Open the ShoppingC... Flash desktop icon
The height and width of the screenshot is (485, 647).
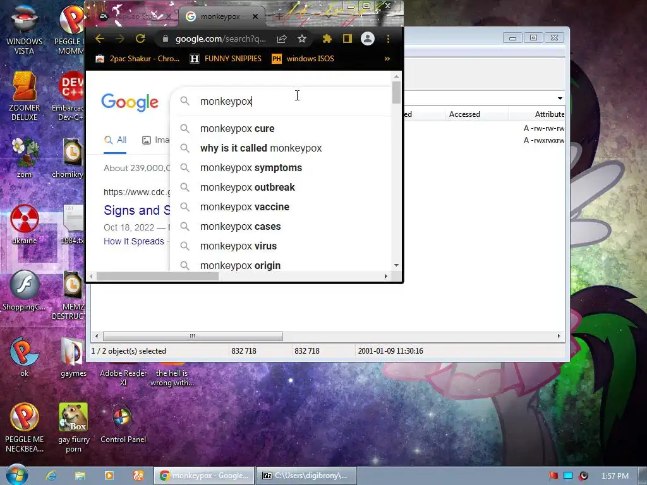[24, 290]
